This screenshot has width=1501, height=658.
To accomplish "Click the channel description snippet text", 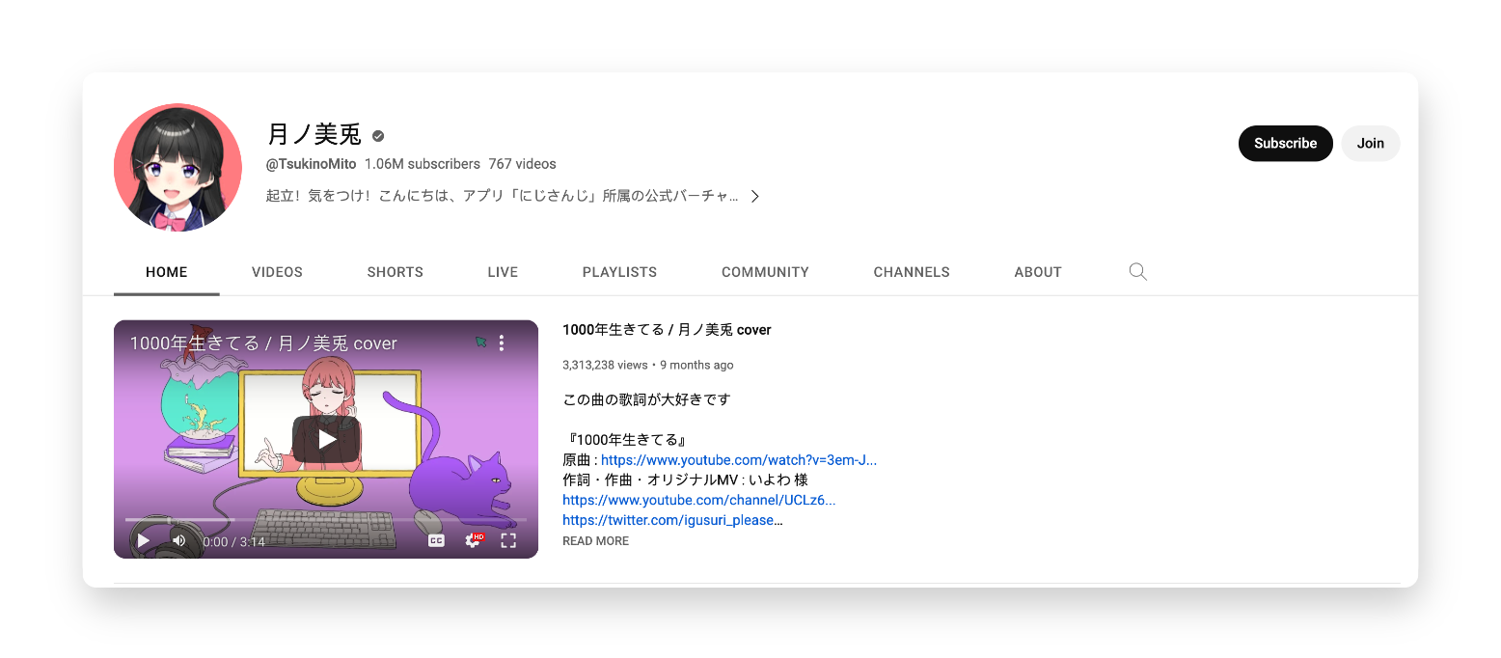I will [x=502, y=196].
